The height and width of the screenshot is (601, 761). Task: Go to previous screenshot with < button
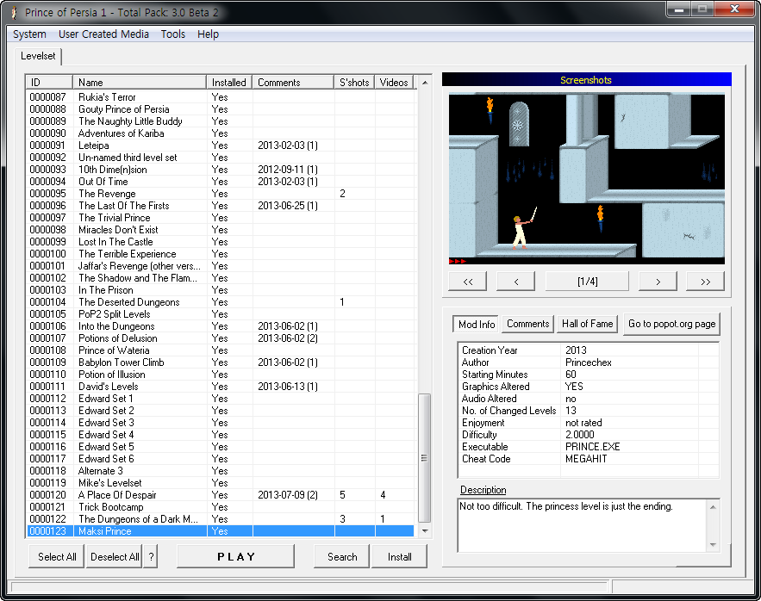pos(516,282)
